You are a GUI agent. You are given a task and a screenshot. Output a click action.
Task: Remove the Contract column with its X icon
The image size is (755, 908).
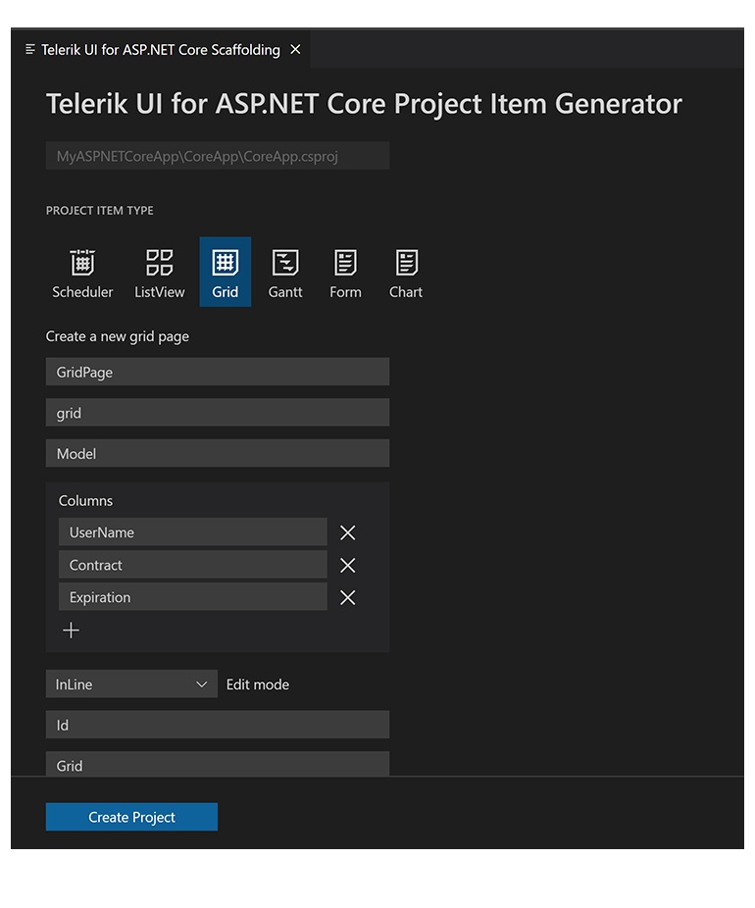click(x=347, y=565)
